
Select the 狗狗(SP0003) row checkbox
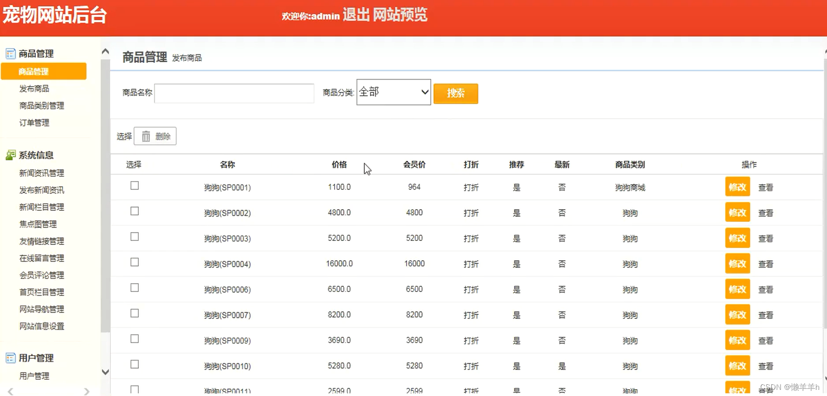click(x=135, y=237)
